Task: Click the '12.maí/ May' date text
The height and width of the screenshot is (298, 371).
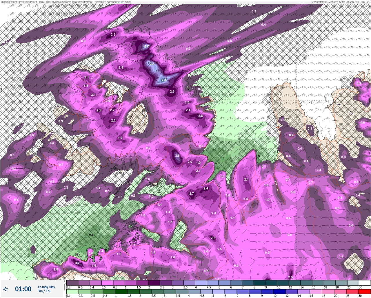Action: pyautogui.click(x=46, y=287)
